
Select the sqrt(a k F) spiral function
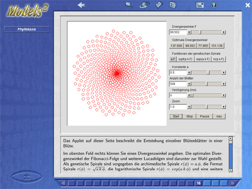point(185,59)
